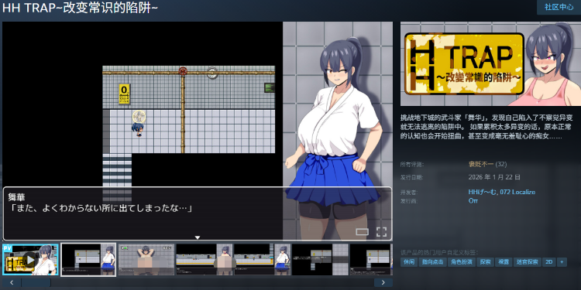Click the release date 2026 年 1 月 22 日
The width and height of the screenshot is (581, 290).
tap(494, 177)
